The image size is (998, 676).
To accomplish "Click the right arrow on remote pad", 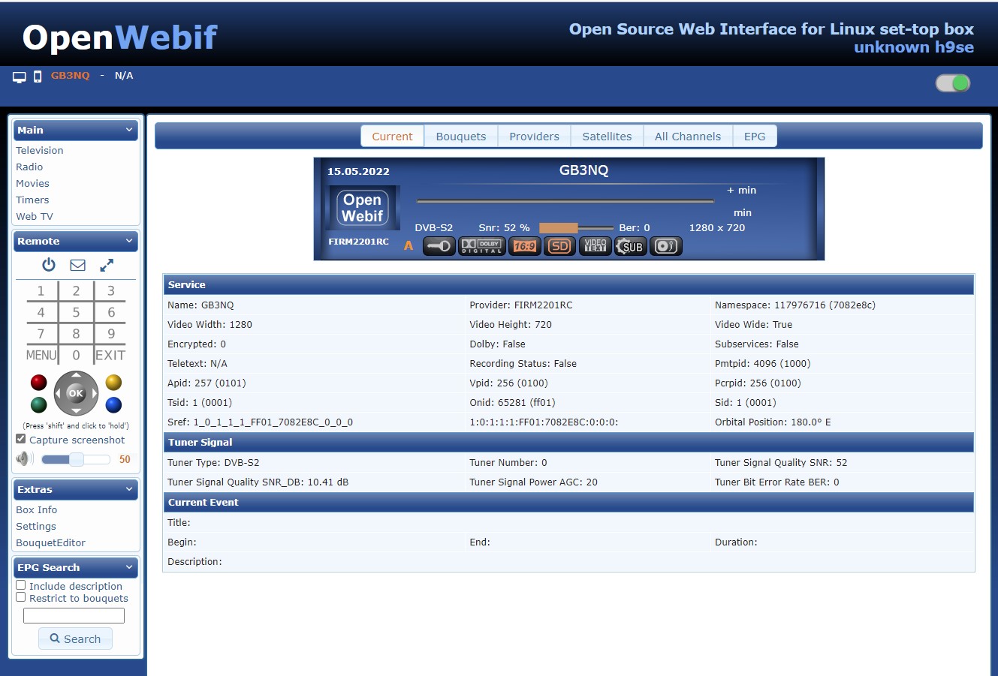I will [94, 393].
